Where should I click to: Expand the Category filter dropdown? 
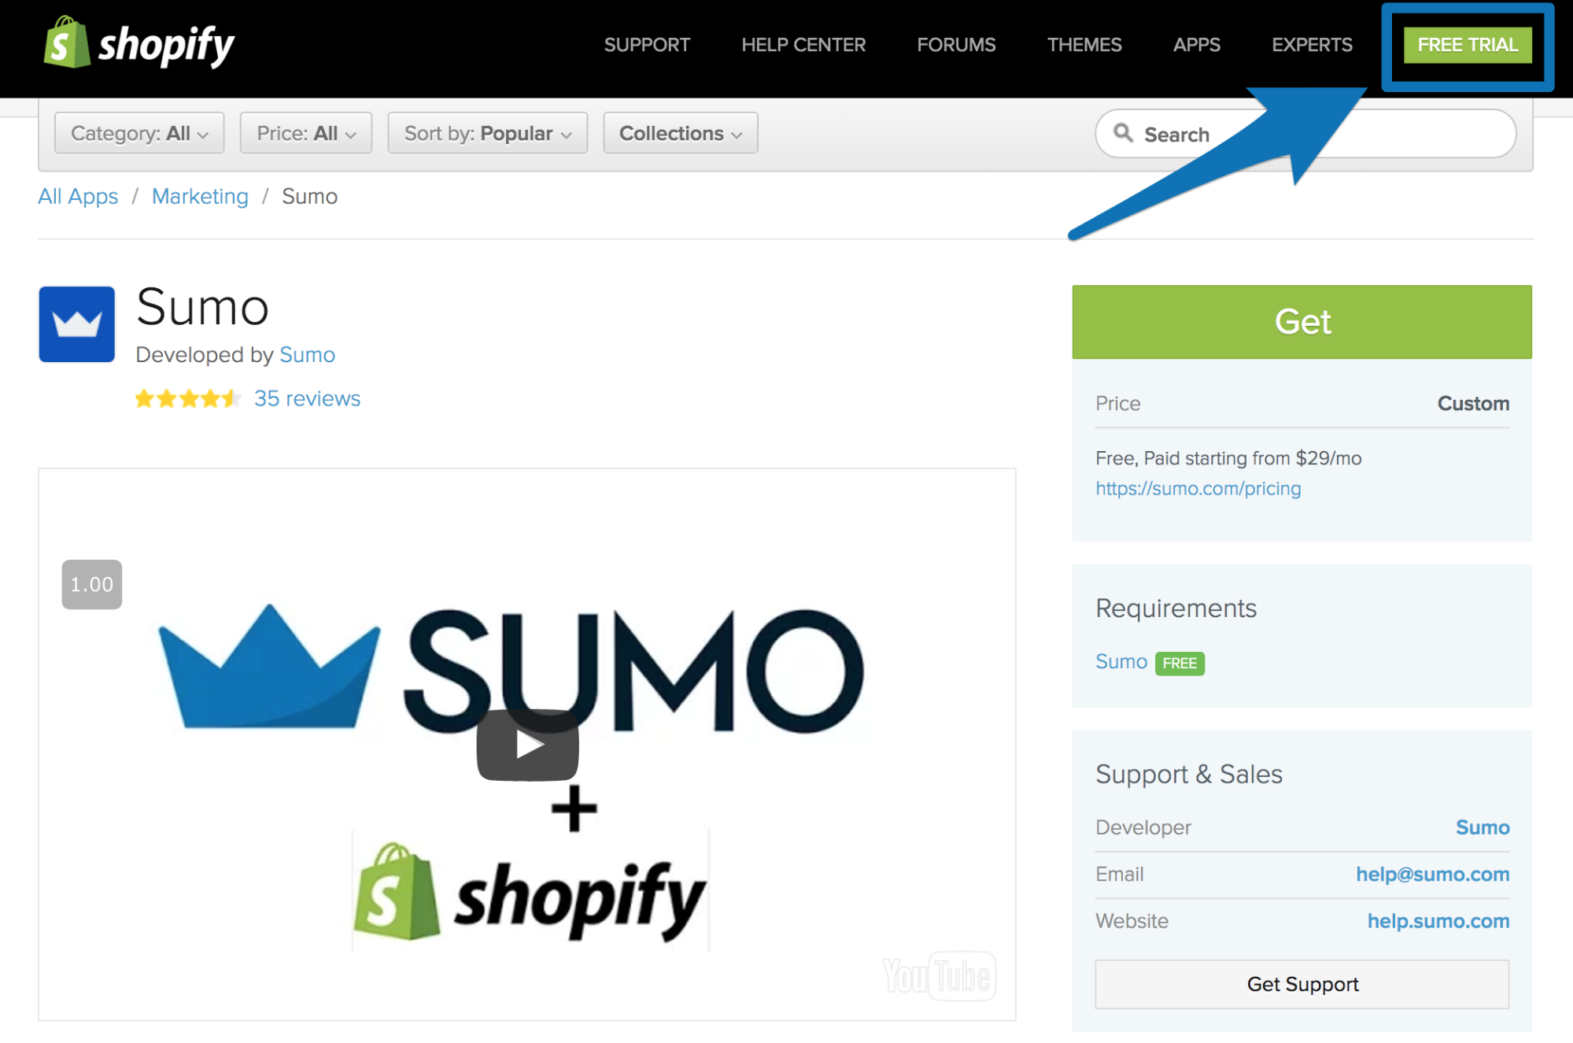139,133
